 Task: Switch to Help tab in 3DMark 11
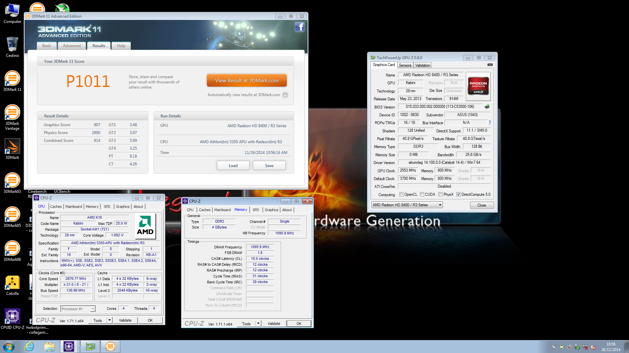click(x=121, y=46)
